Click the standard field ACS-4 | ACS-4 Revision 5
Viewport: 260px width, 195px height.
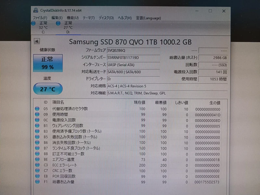pos(167,86)
